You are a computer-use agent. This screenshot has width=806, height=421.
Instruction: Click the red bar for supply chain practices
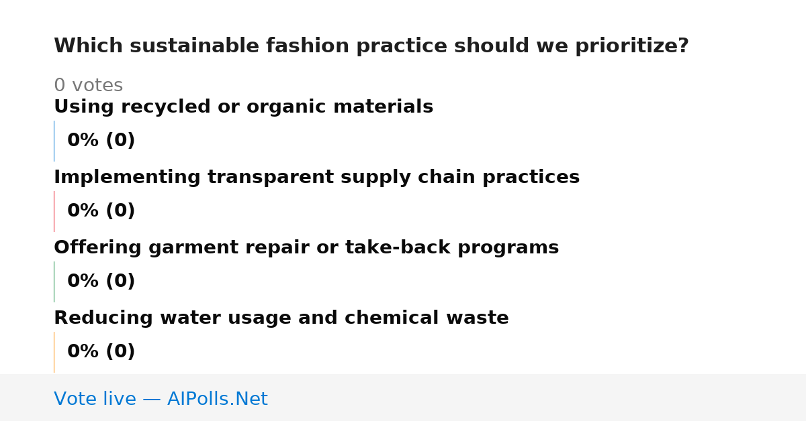click(54, 211)
